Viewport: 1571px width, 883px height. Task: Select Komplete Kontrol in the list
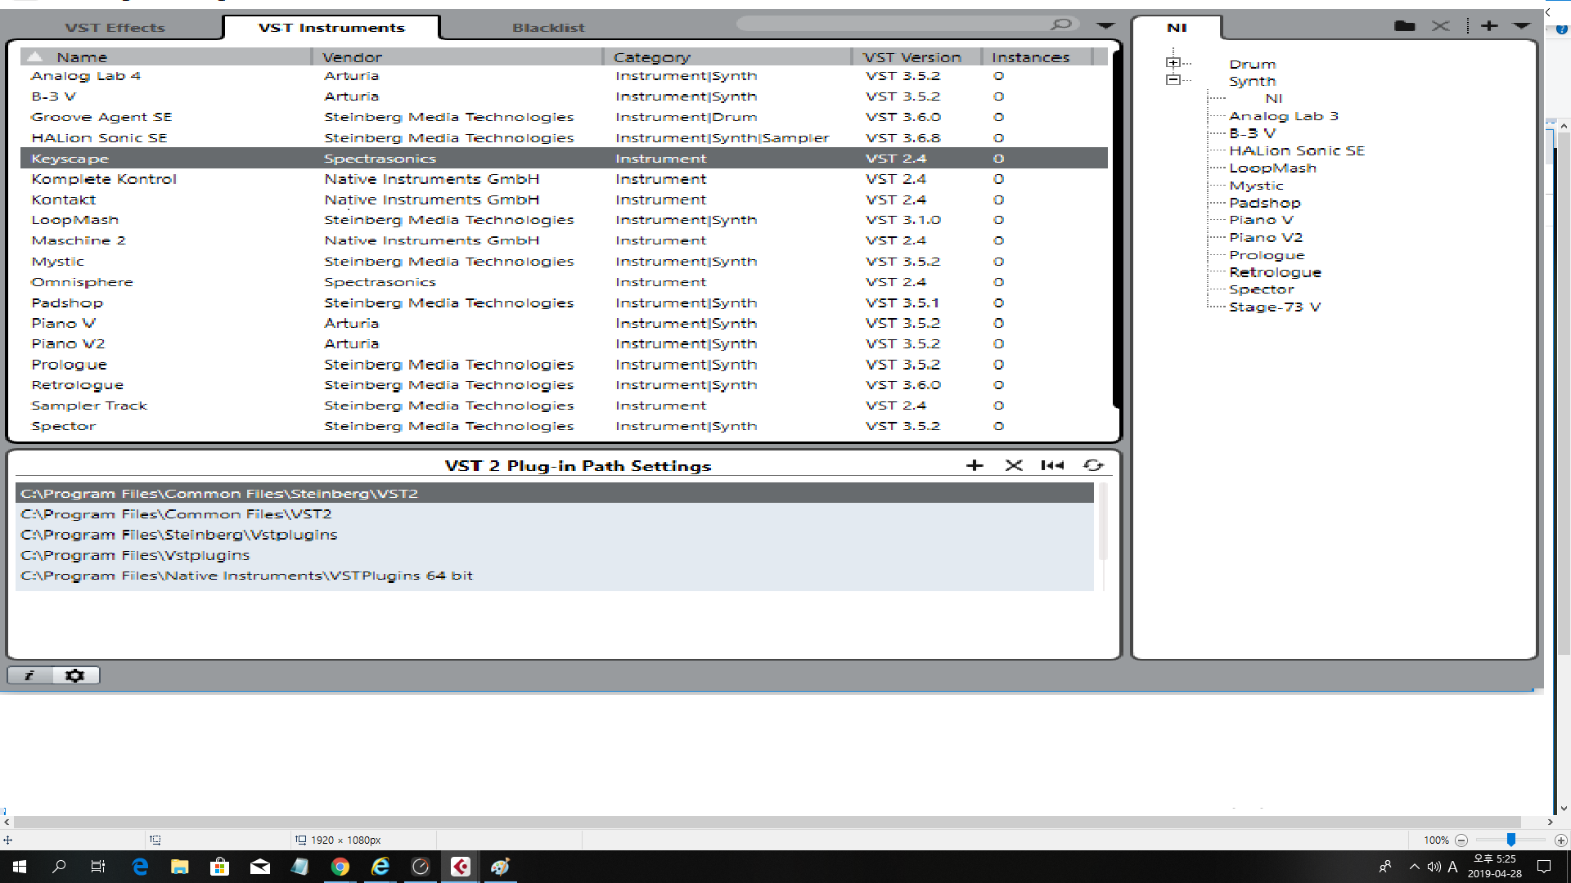(564, 179)
